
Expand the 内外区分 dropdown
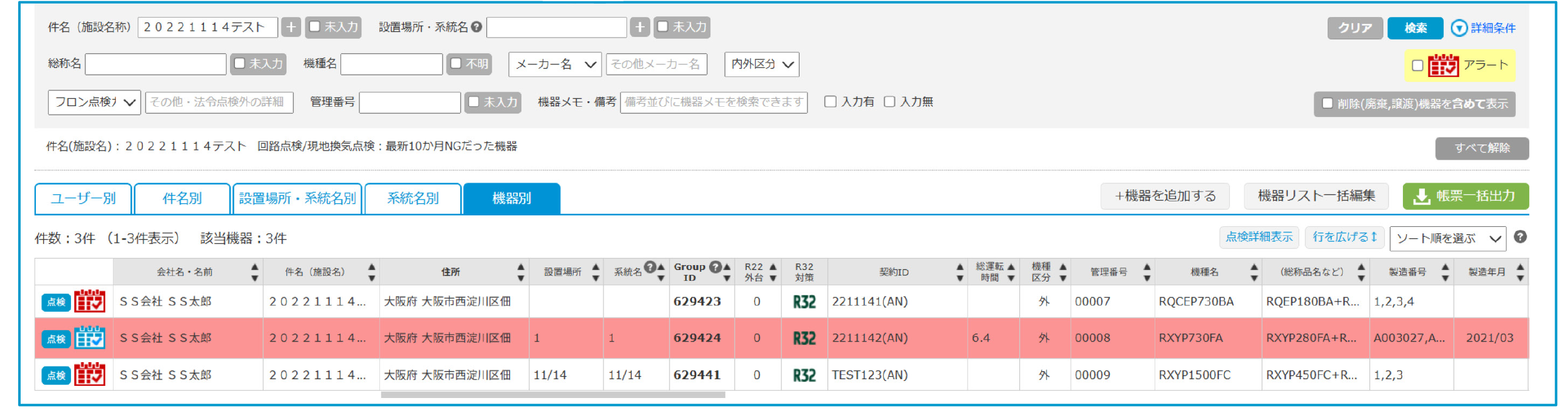click(x=761, y=64)
